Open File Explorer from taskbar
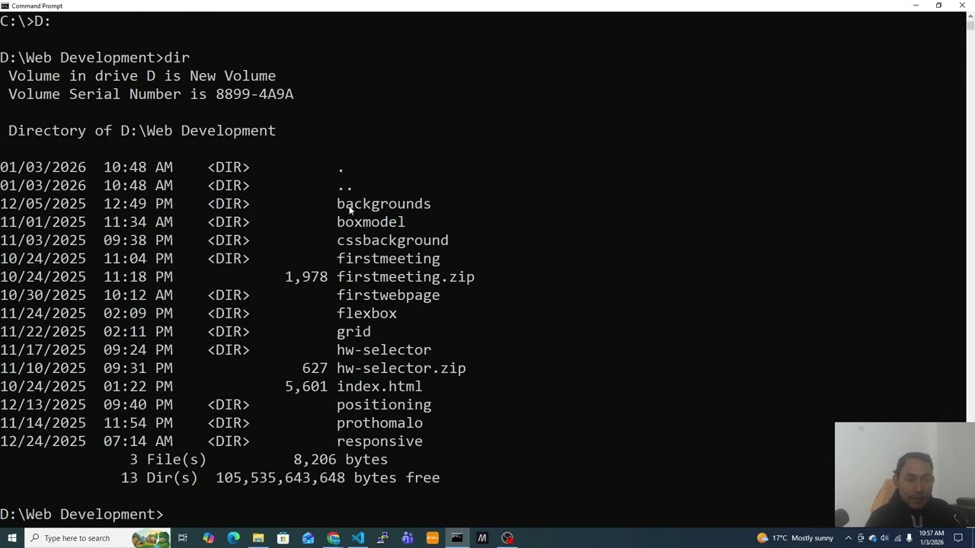Viewport: 975px width, 548px height. (x=258, y=538)
